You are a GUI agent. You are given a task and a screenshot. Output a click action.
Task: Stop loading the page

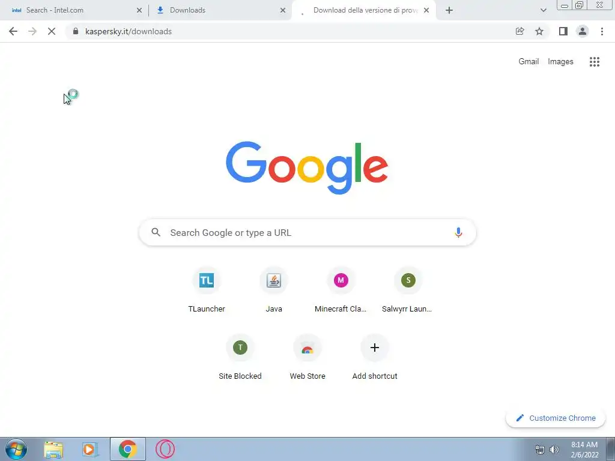tap(52, 31)
